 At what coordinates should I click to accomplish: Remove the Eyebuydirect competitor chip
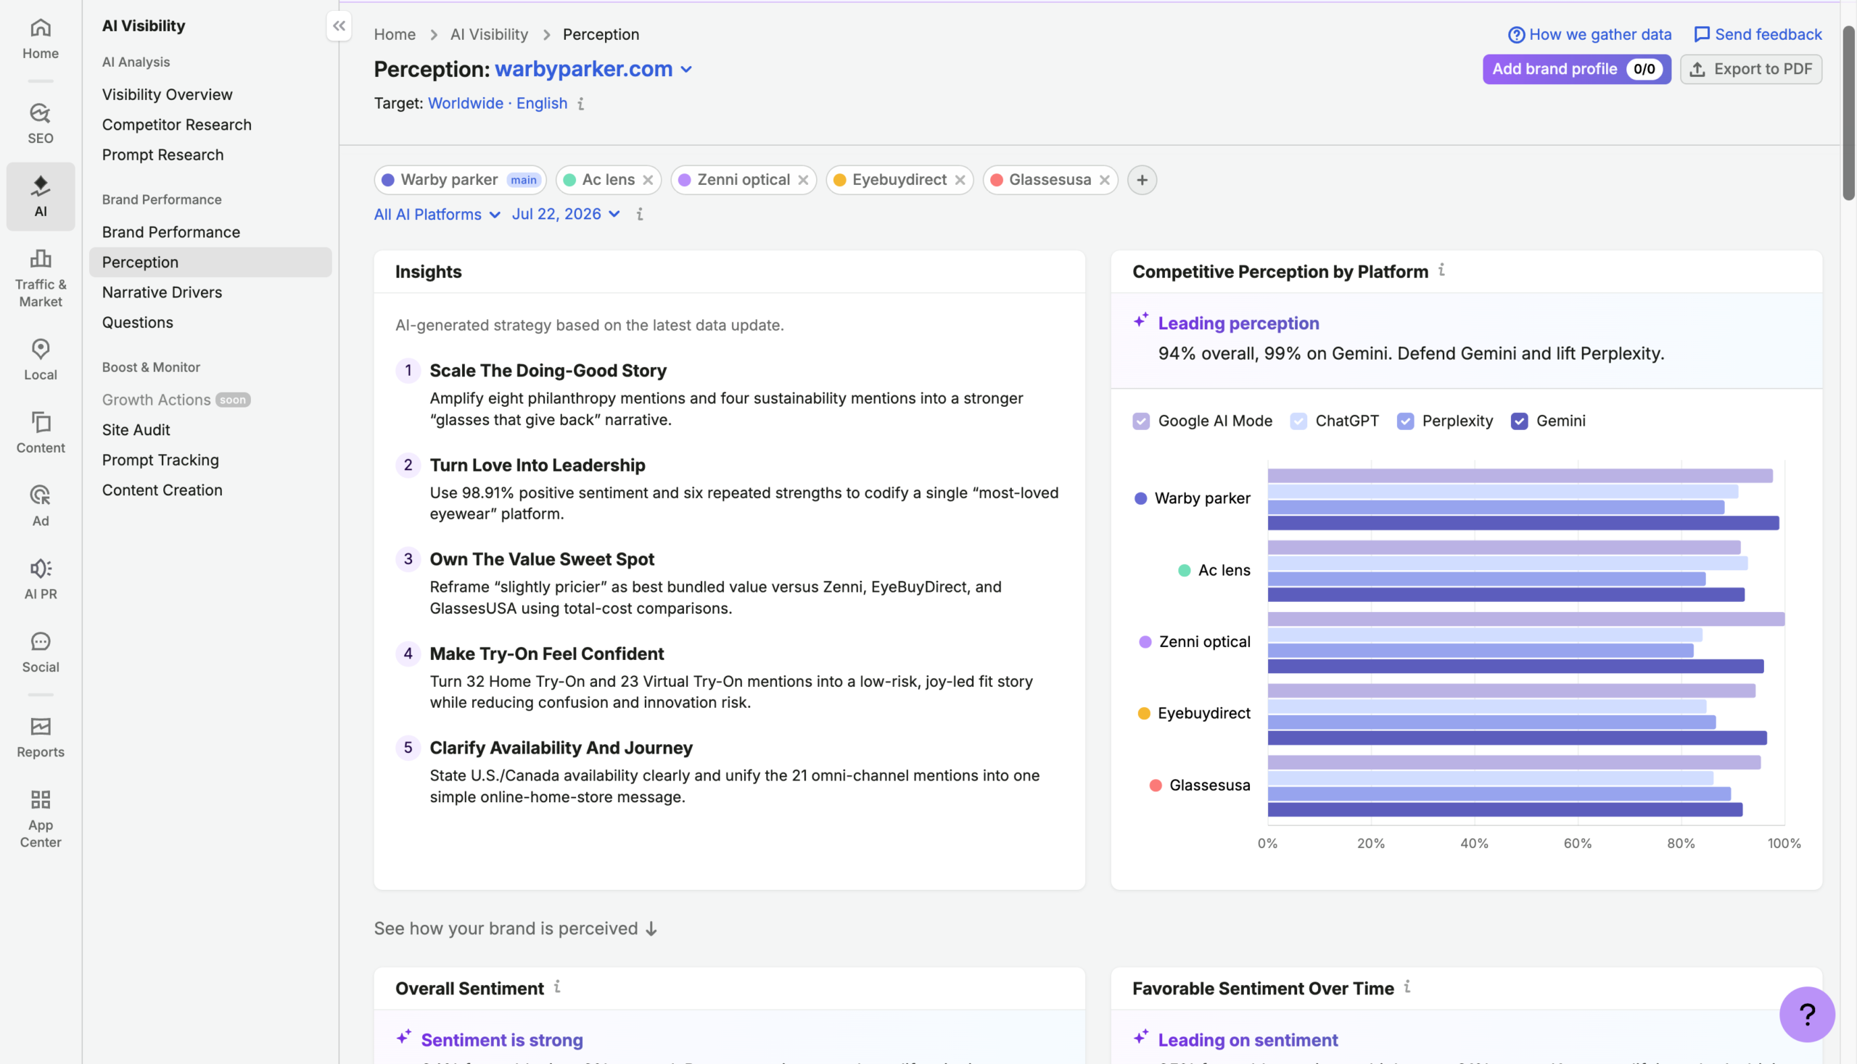coord(960,180)
